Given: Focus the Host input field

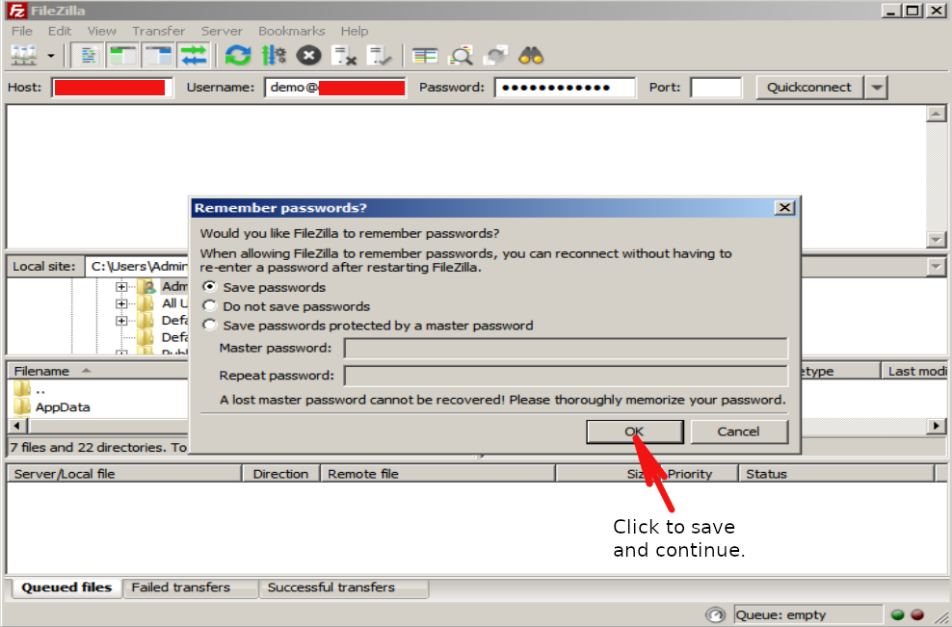Looking at the screenshot, I should [113, 88].
